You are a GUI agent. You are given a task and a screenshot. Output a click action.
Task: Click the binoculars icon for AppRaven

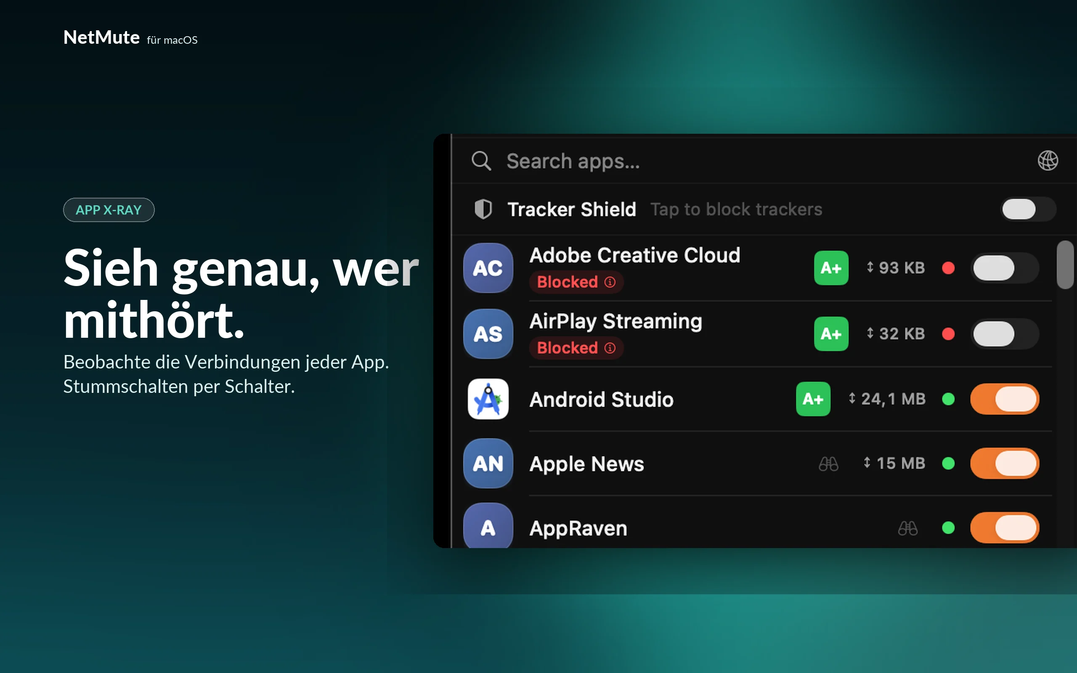907,528
